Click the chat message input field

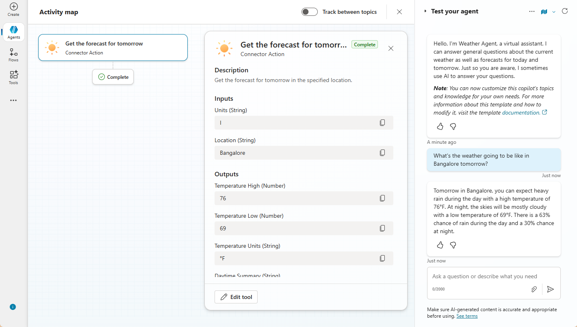[x=484, y=276]
